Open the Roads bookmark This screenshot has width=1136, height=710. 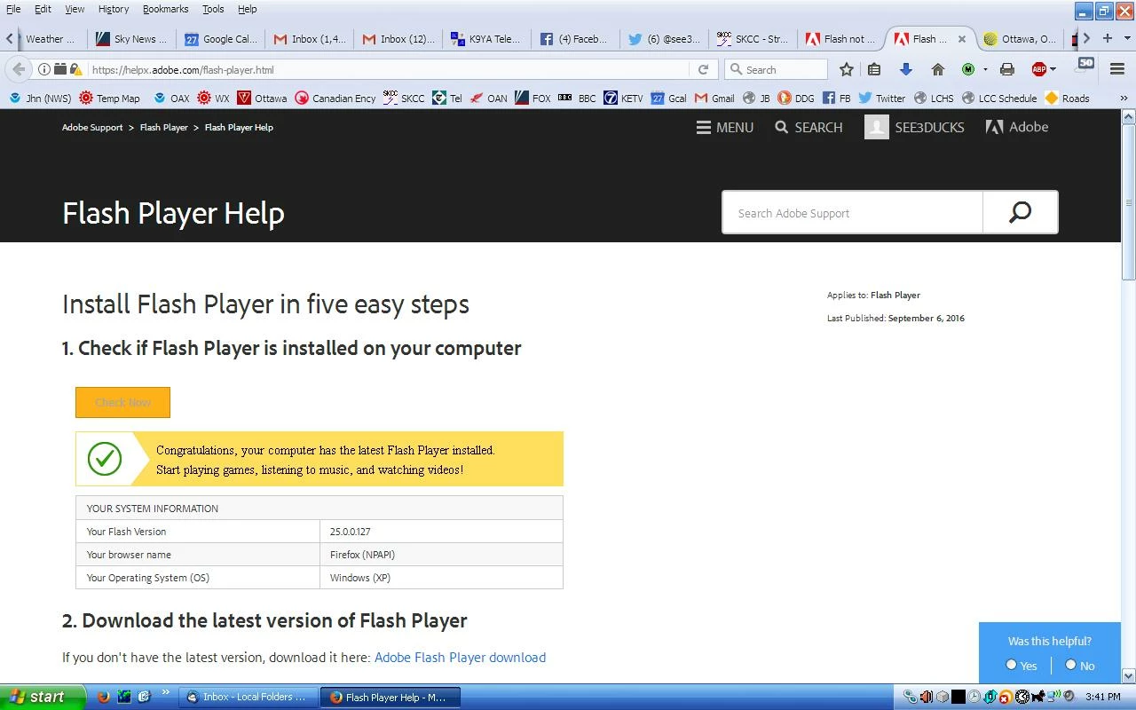click(x=1068, y=98)
